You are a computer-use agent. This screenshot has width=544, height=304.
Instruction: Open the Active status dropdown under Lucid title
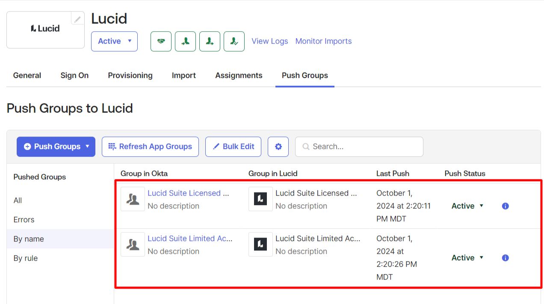pyautogui.click(x=114, y=41)
